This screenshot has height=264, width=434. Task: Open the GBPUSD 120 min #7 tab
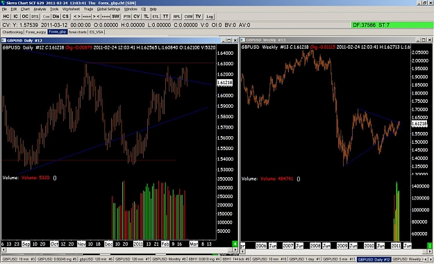(x=133, y=259)
